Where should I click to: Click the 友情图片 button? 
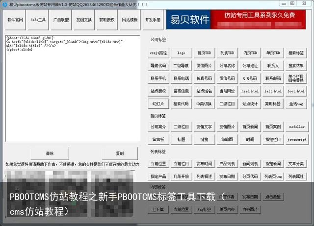tap(227, 126)
